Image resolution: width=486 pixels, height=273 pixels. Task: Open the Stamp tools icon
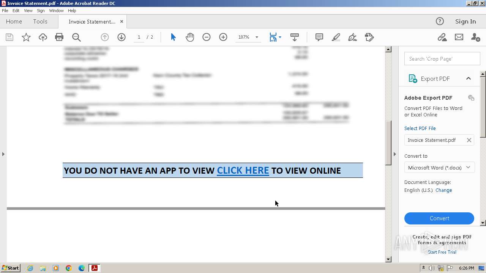(369, 37)
